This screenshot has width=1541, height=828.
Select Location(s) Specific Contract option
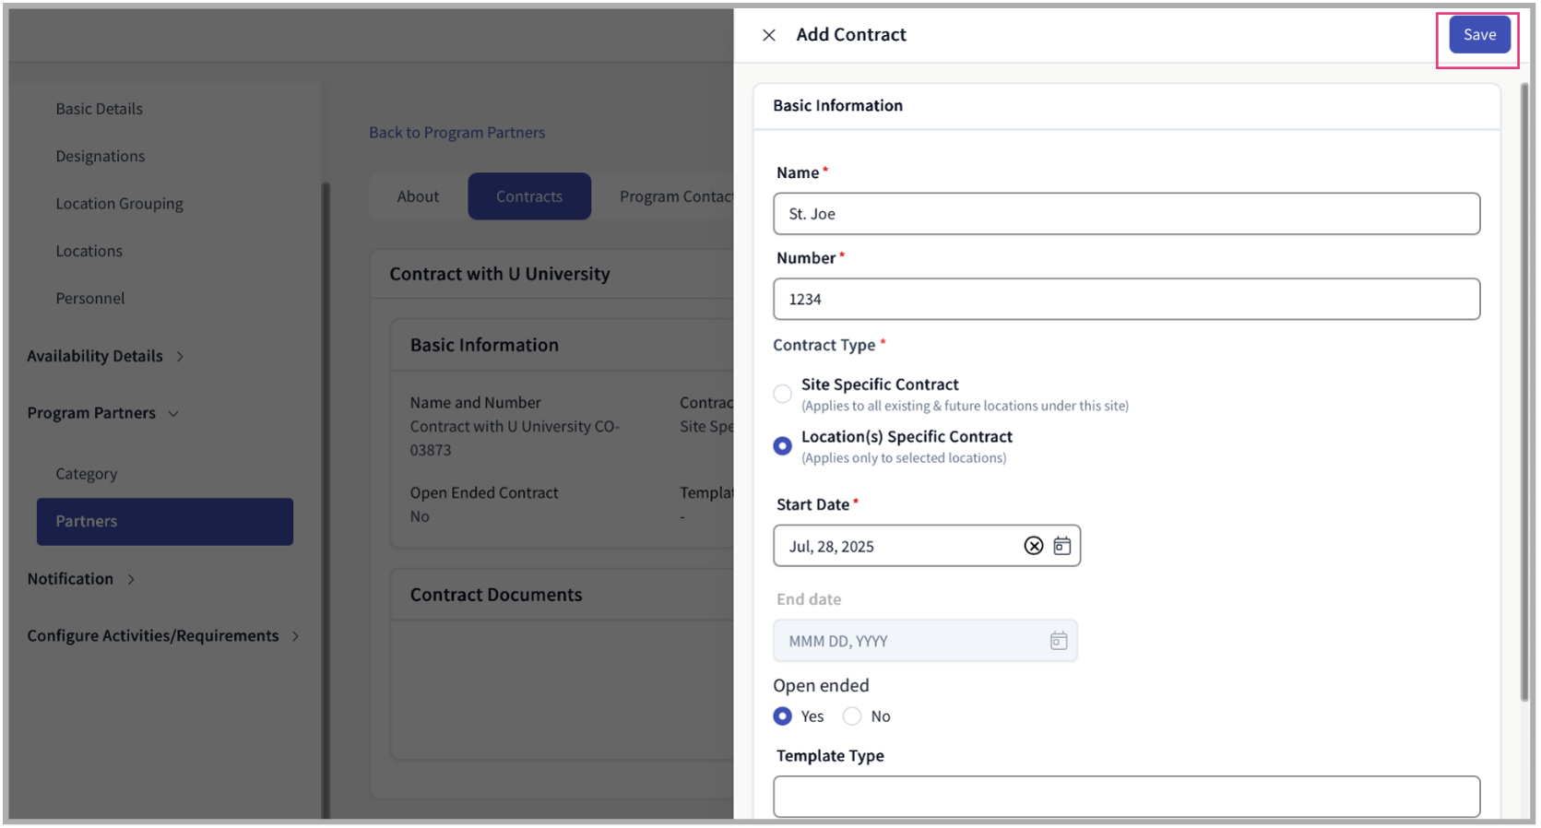tap(783, 446)
